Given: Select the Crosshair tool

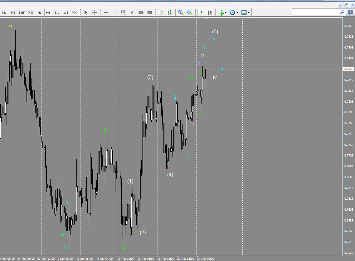Looking at the screenshot, I should coord(94,12).
